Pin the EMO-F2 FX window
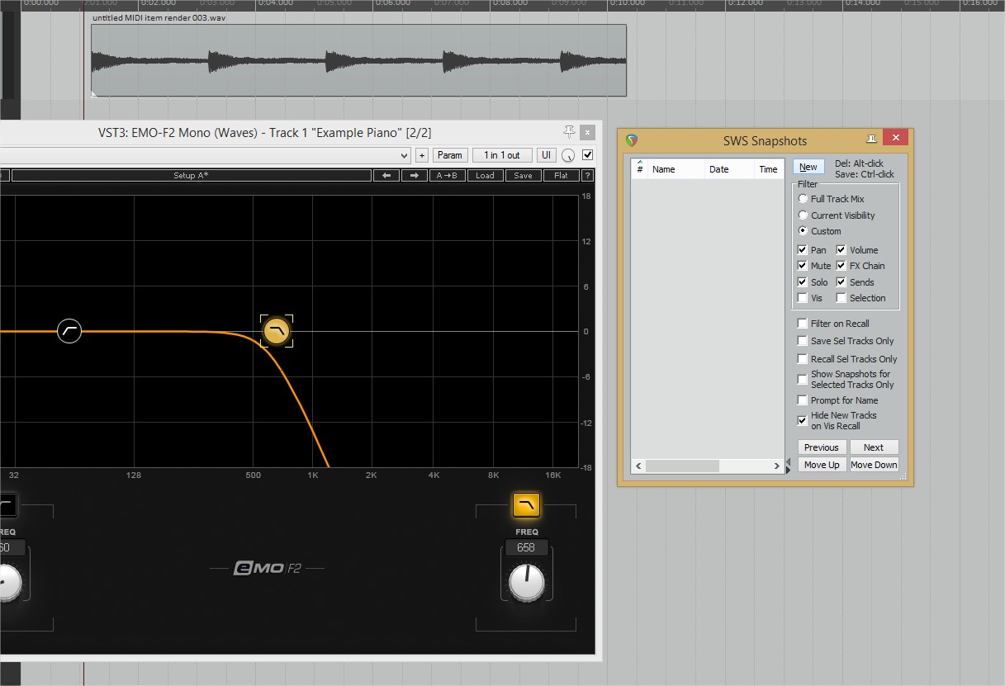 pyautogui.click(x=568, y=132)
